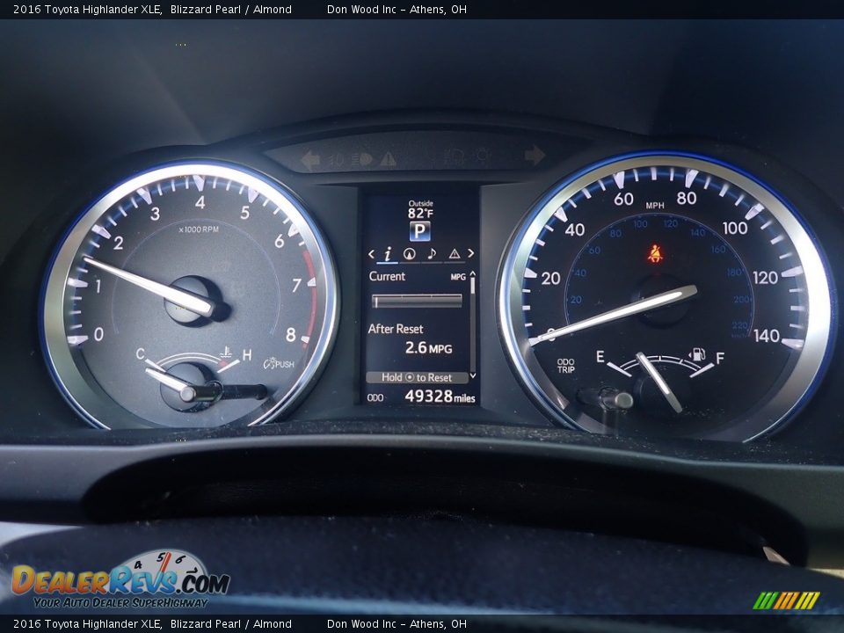The height and width of the screenshot is (633, 844).
Task: Click the 4 mark on tachometer
Action: click(x=200, y=202)
